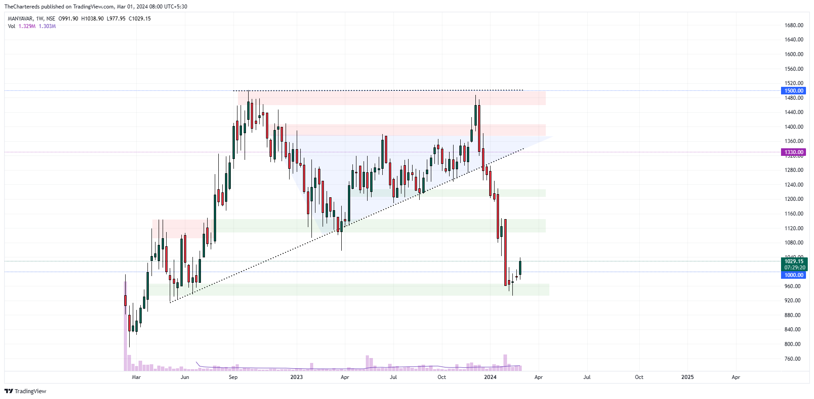Viewport: 814px width, 399px height.
Task: Click the O991.90 open value in header
Action: [68, 19]
